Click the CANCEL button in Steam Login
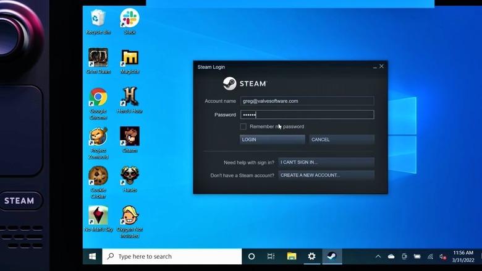 [x=341, y=140]
